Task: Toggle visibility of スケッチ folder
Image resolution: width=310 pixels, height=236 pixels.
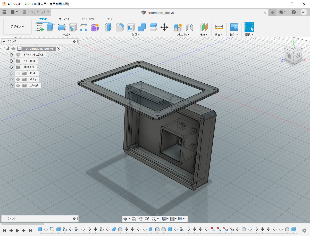Action: tap(18, 86)
